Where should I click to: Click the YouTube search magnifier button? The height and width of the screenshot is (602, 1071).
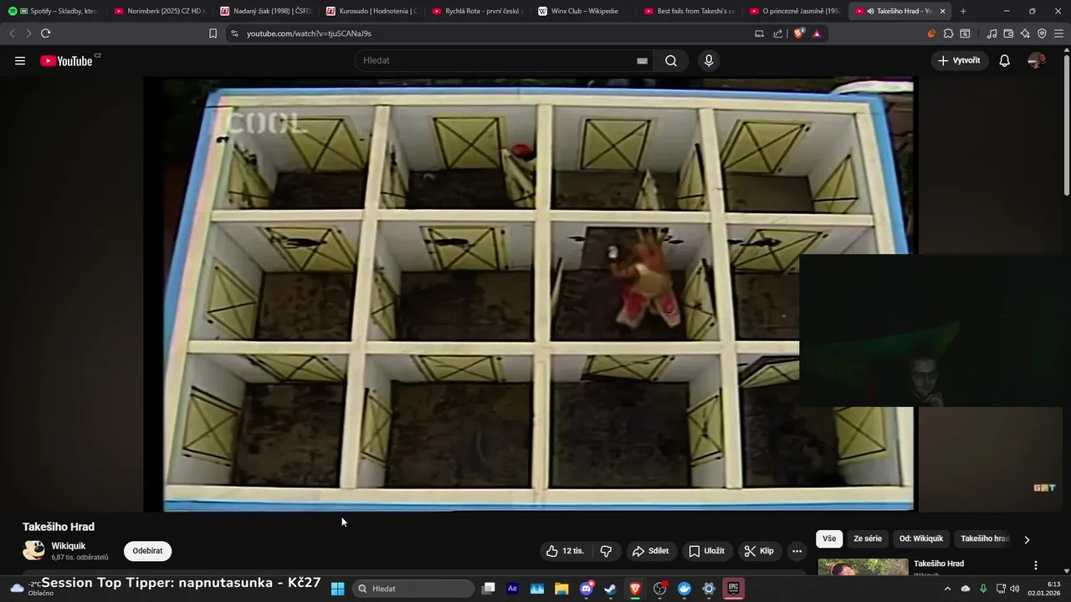tap(671, 60)
